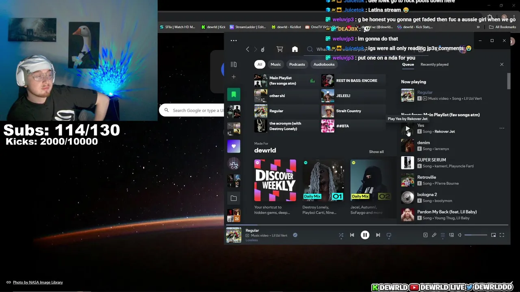
Task: Open the Spotify shopping cart icon
Action: (x=279, y=49)
